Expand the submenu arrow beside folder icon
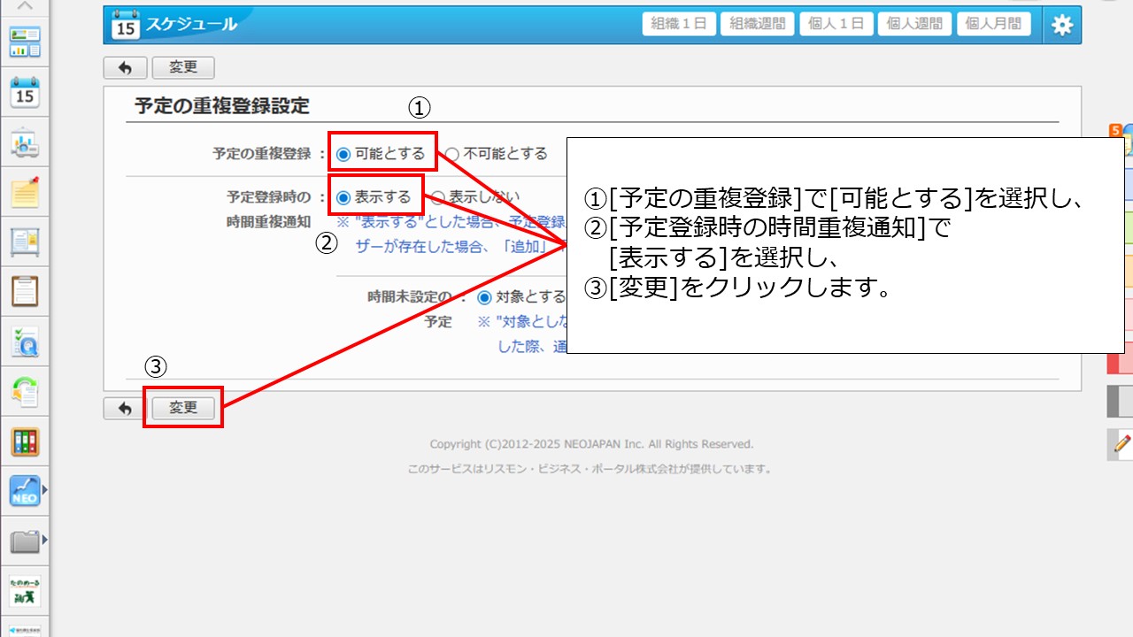1133x637 pixels. click(44, 540)
